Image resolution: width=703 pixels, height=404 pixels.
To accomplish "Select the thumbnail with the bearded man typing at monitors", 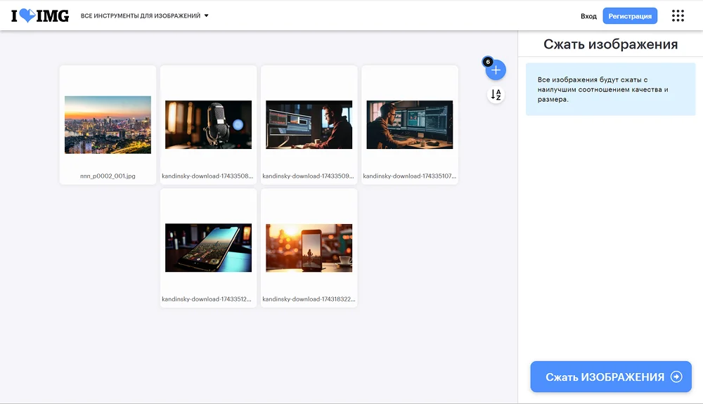I will click(409, 124).
